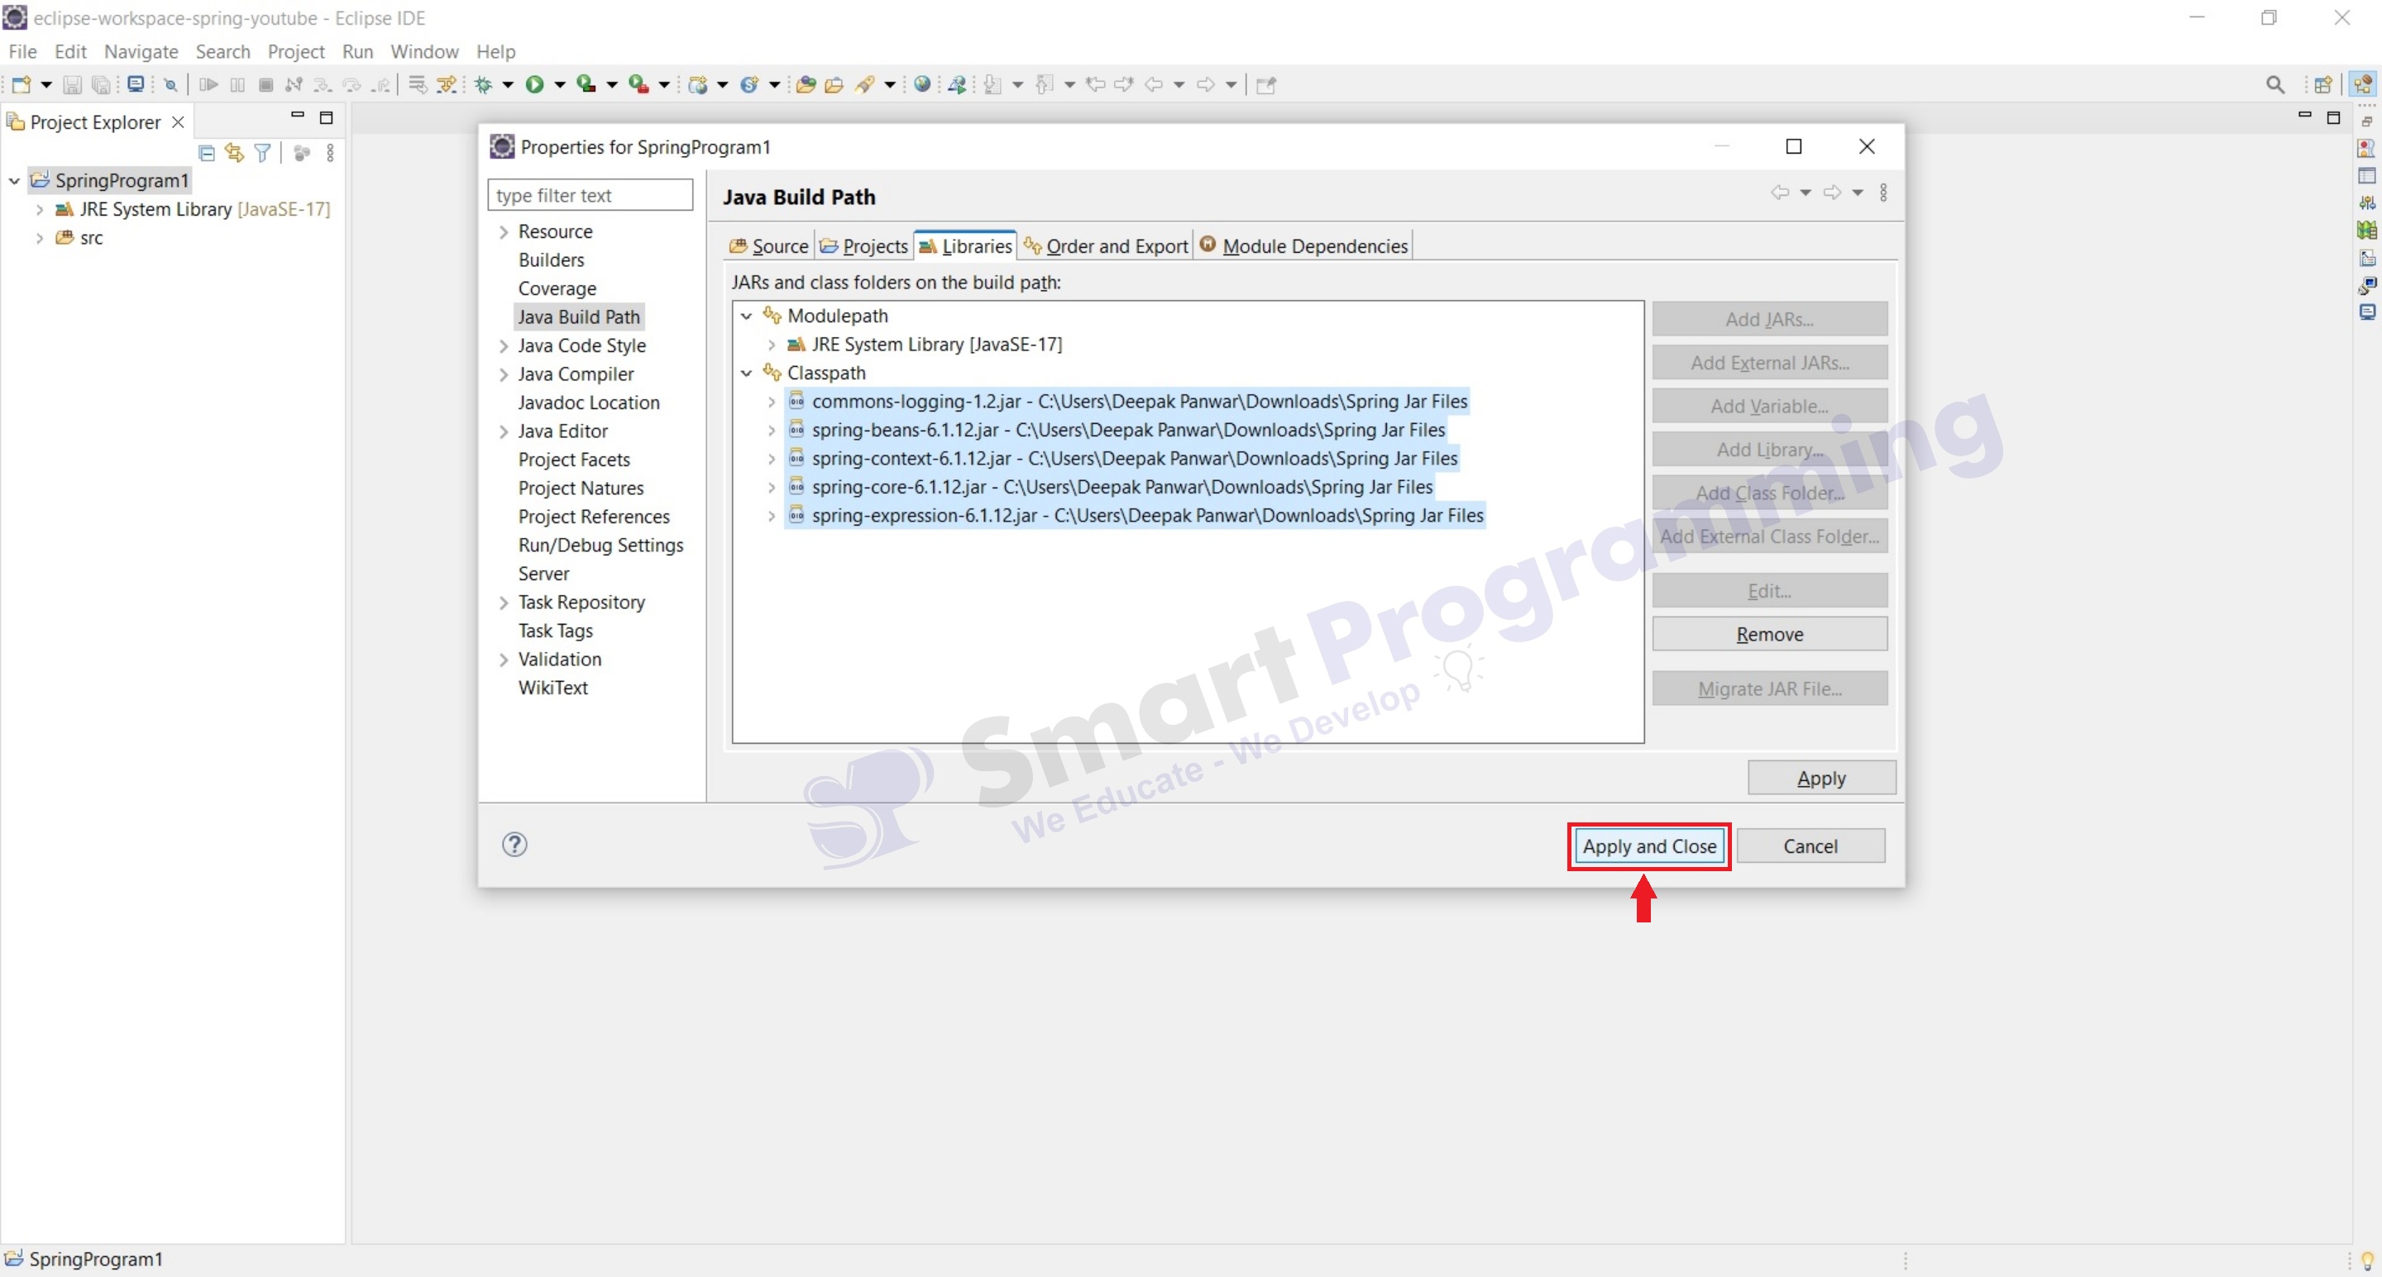Click the Debug bug icon in toolbar

click(x=484, y=85)
